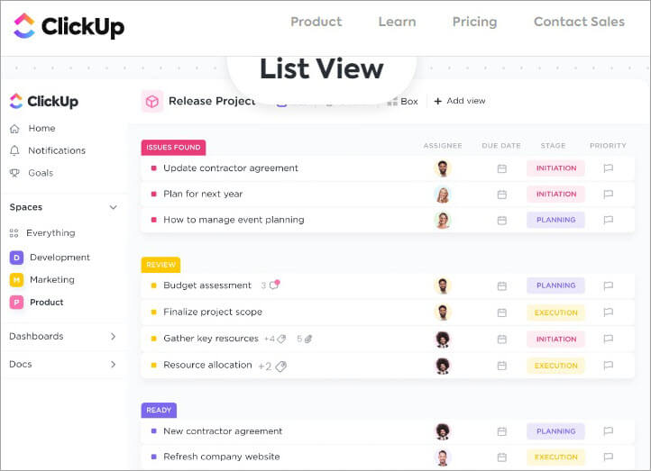This screenshot has height=471, width=651.
Task: Click calendar icon for Plan for next year
Action: pos(502,194)
